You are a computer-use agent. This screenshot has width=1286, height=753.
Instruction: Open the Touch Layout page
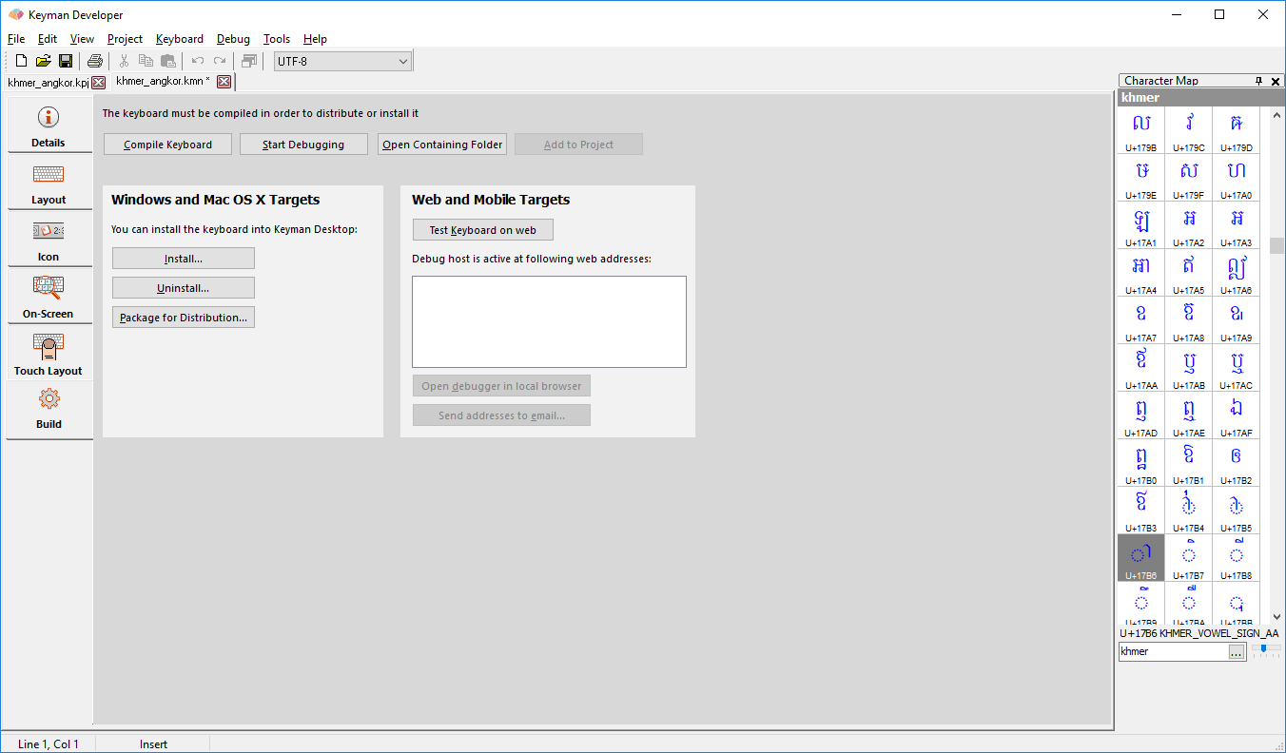pos(49,353)
